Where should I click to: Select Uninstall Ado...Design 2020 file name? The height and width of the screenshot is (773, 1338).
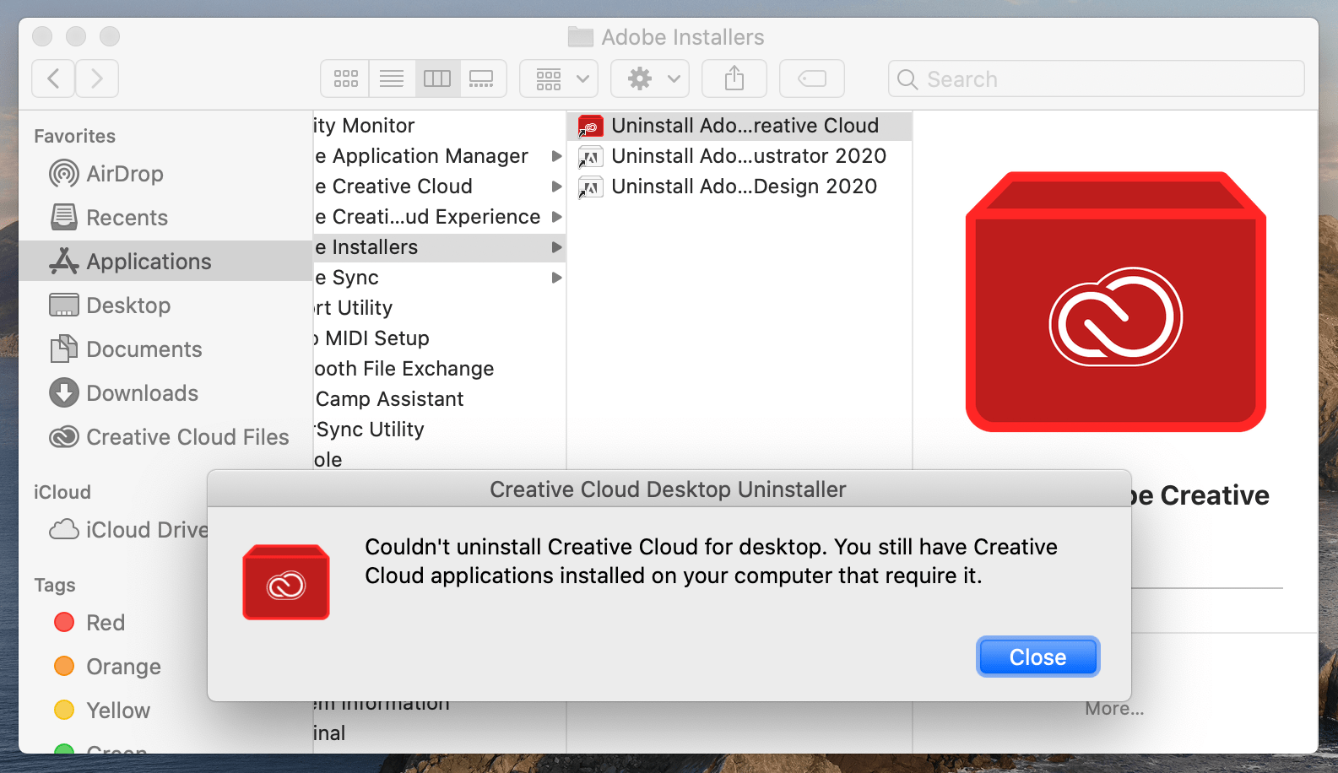(x=745, y=186)
